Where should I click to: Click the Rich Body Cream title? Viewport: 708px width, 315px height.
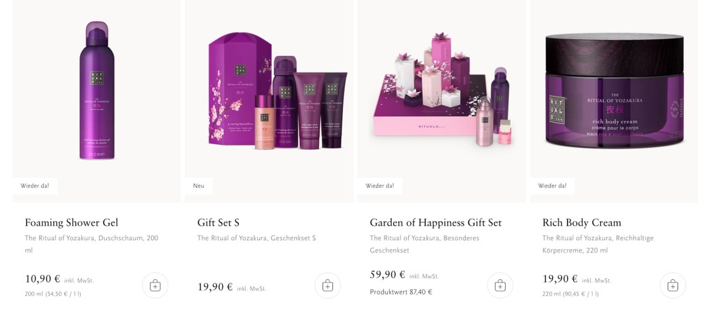[x=582, y=222]
